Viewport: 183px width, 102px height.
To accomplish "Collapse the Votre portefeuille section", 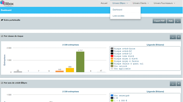I will [178, 21].
